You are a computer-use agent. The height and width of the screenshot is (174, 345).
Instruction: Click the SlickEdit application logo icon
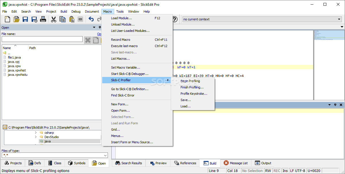[5, 4]
